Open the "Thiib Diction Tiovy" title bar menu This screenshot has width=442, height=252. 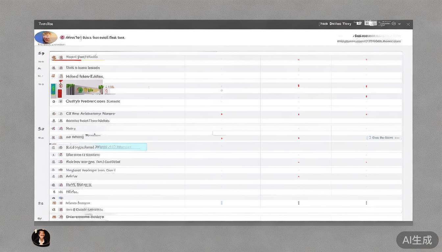335,24
